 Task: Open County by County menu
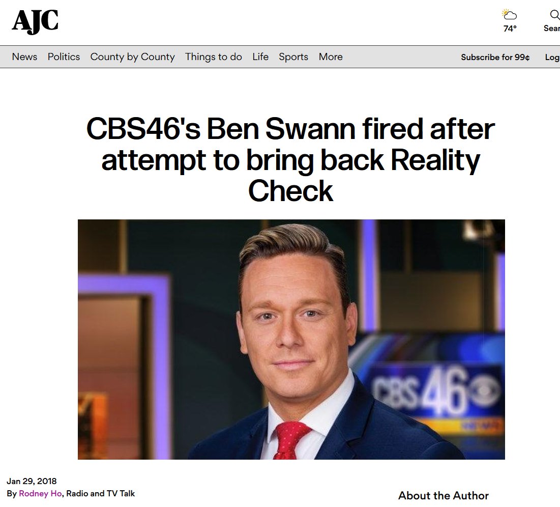[133, 57]
